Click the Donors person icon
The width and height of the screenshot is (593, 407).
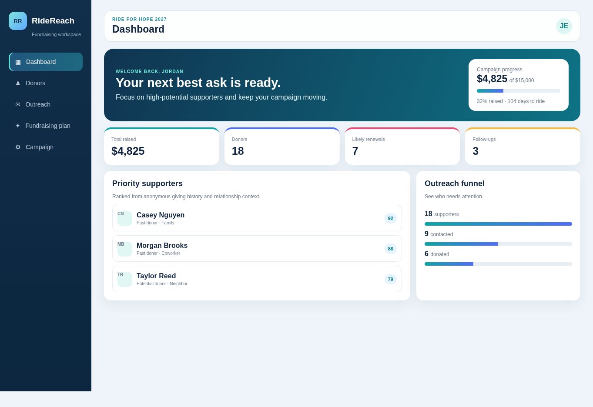[18, 83]
